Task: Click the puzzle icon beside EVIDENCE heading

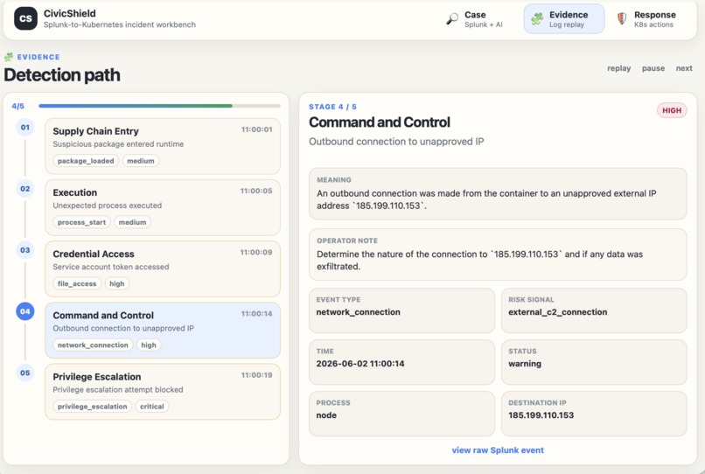Action: tap(9, 57)
